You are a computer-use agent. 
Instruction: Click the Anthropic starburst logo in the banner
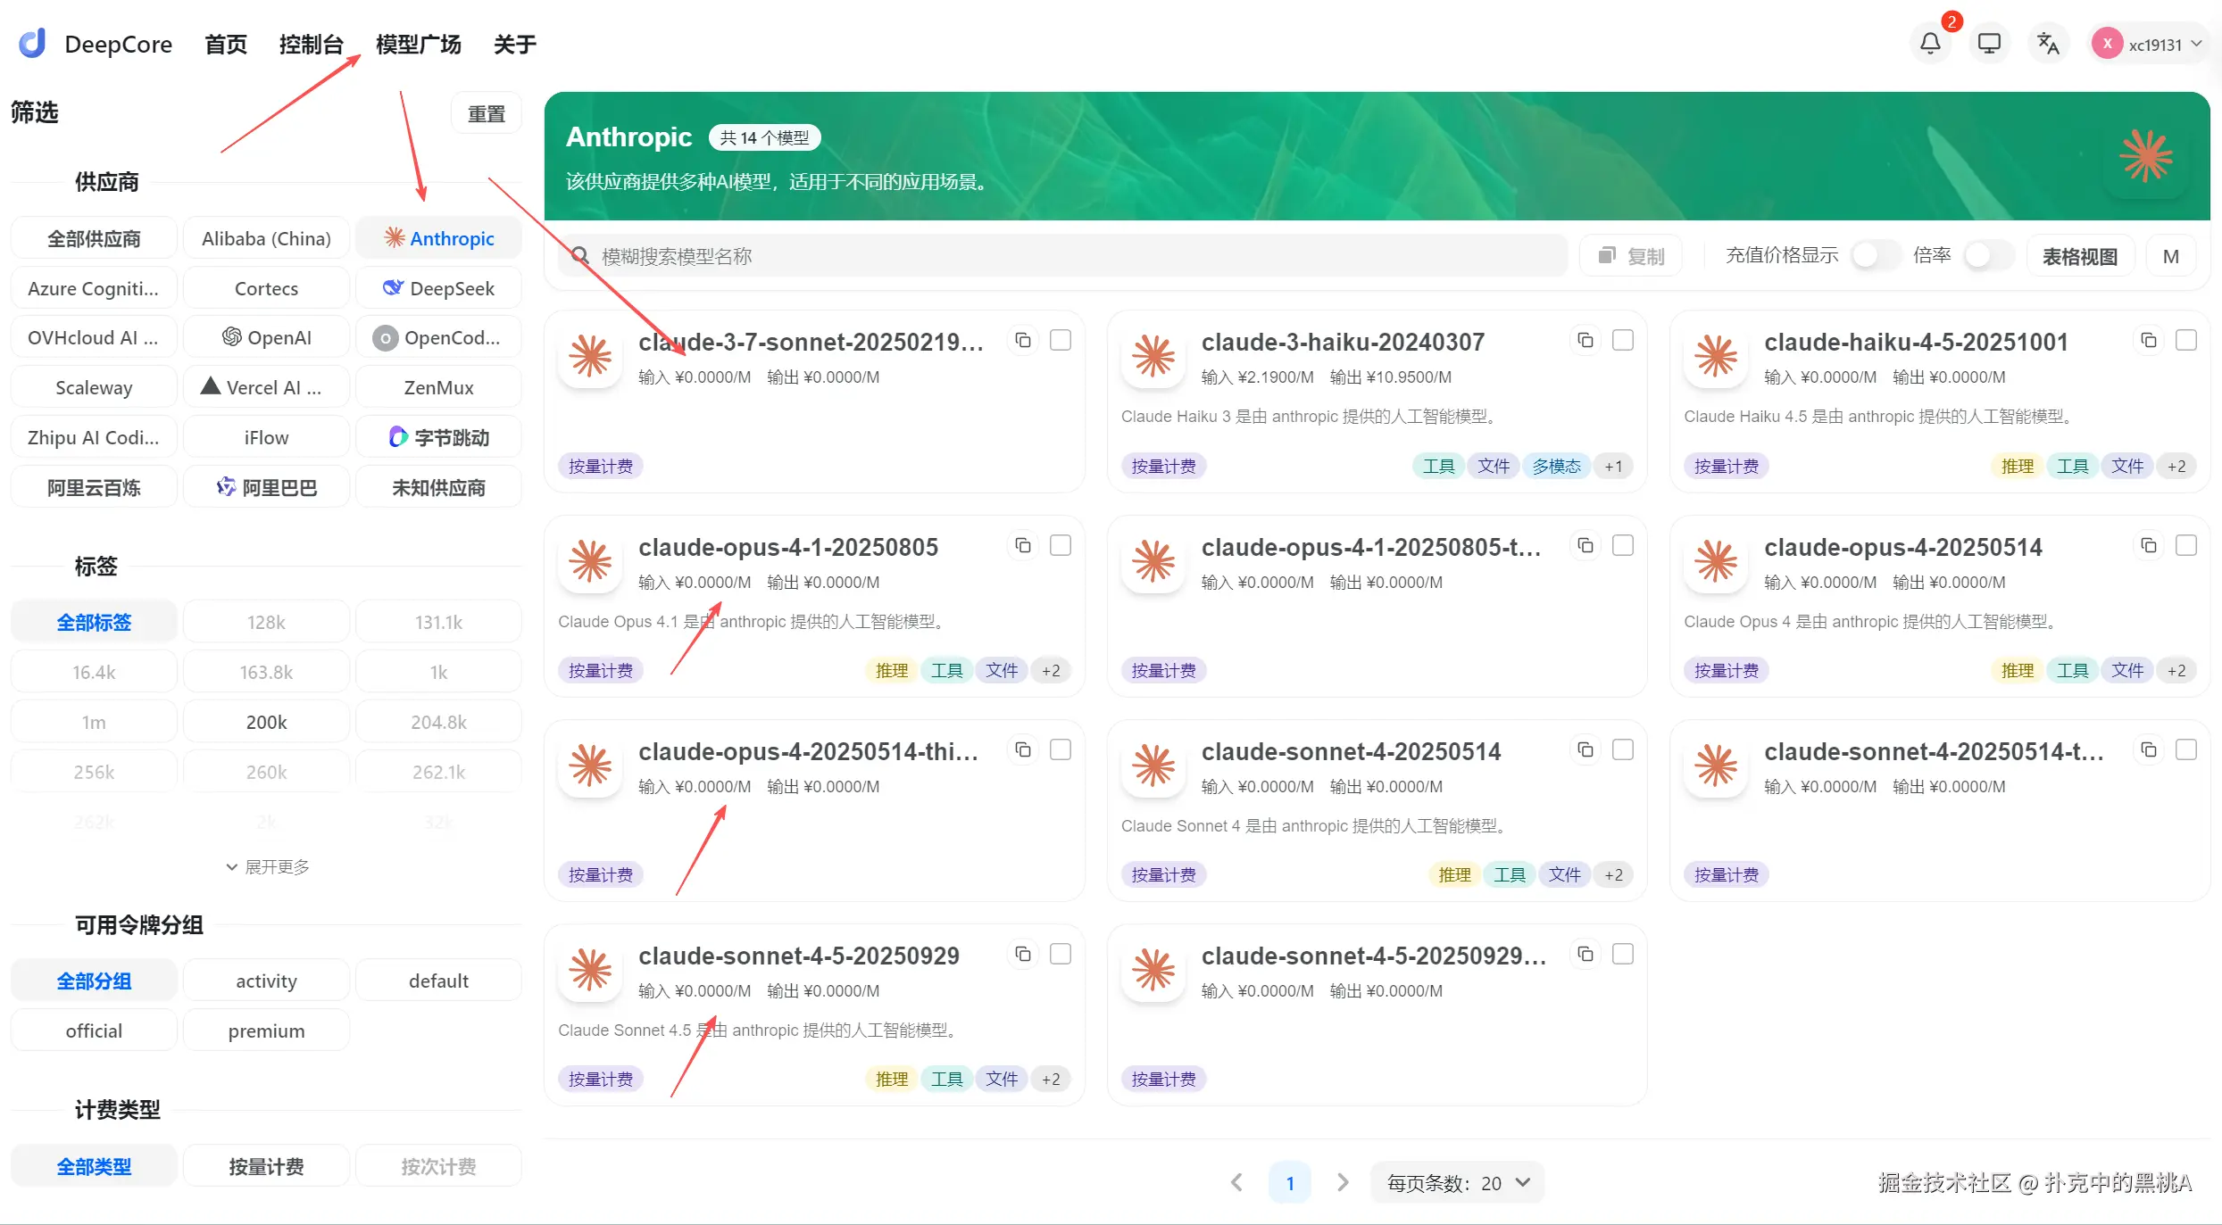[x=2146, y=157]
